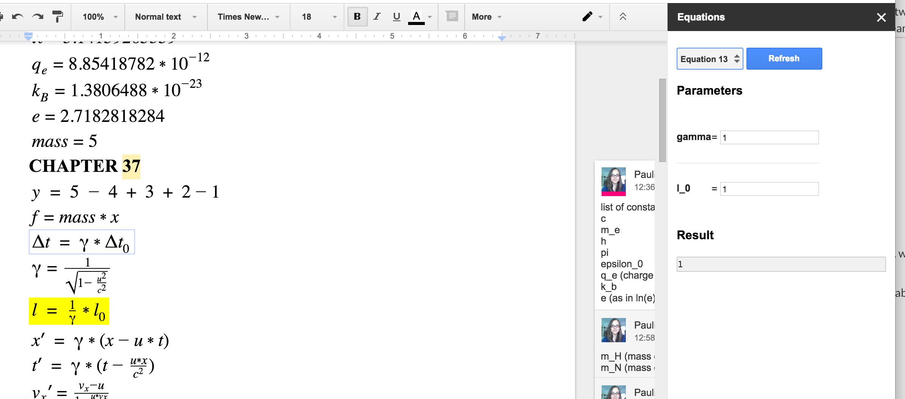Click the t′ Lorentz transform equation
This screenshot has height=399, width=905.
click(x=93, y=366)
